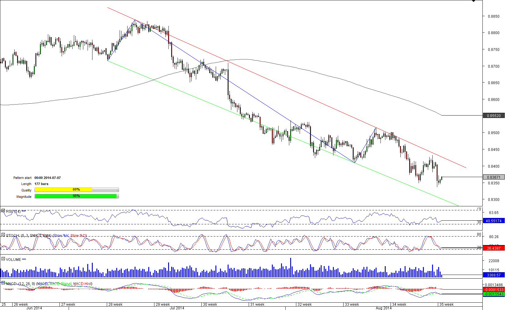Close the RSI indicator panel
Viewport: 505px width, 310px height.
[3, 211]
